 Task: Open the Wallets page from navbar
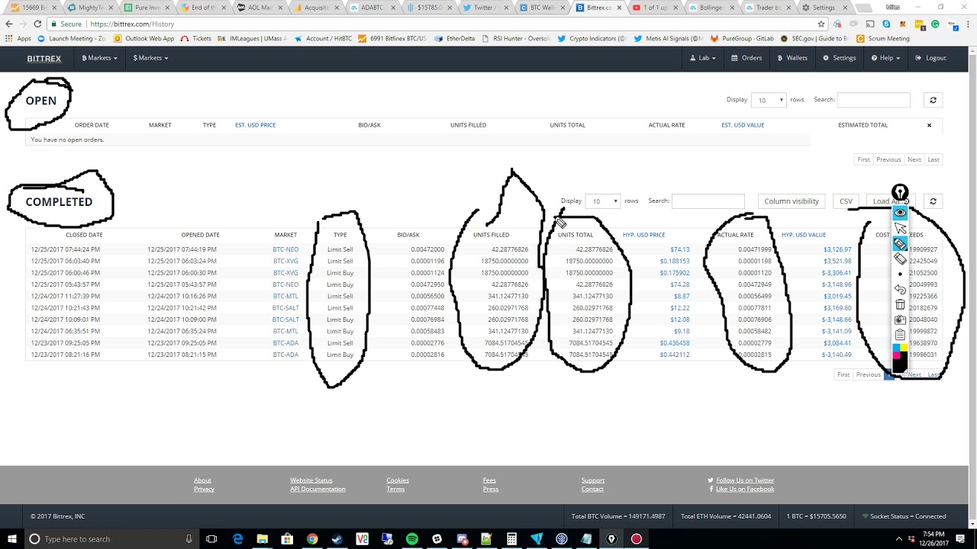pos(792,58)
